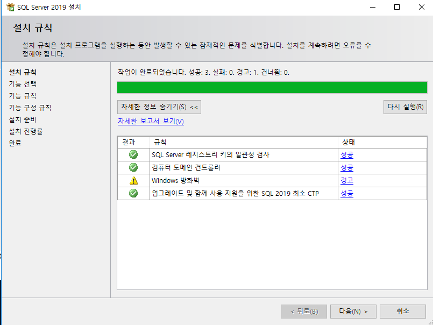This screenshot has width=433, height=325.
Task: Click the 규칙 column header
Action: (244, 143)
